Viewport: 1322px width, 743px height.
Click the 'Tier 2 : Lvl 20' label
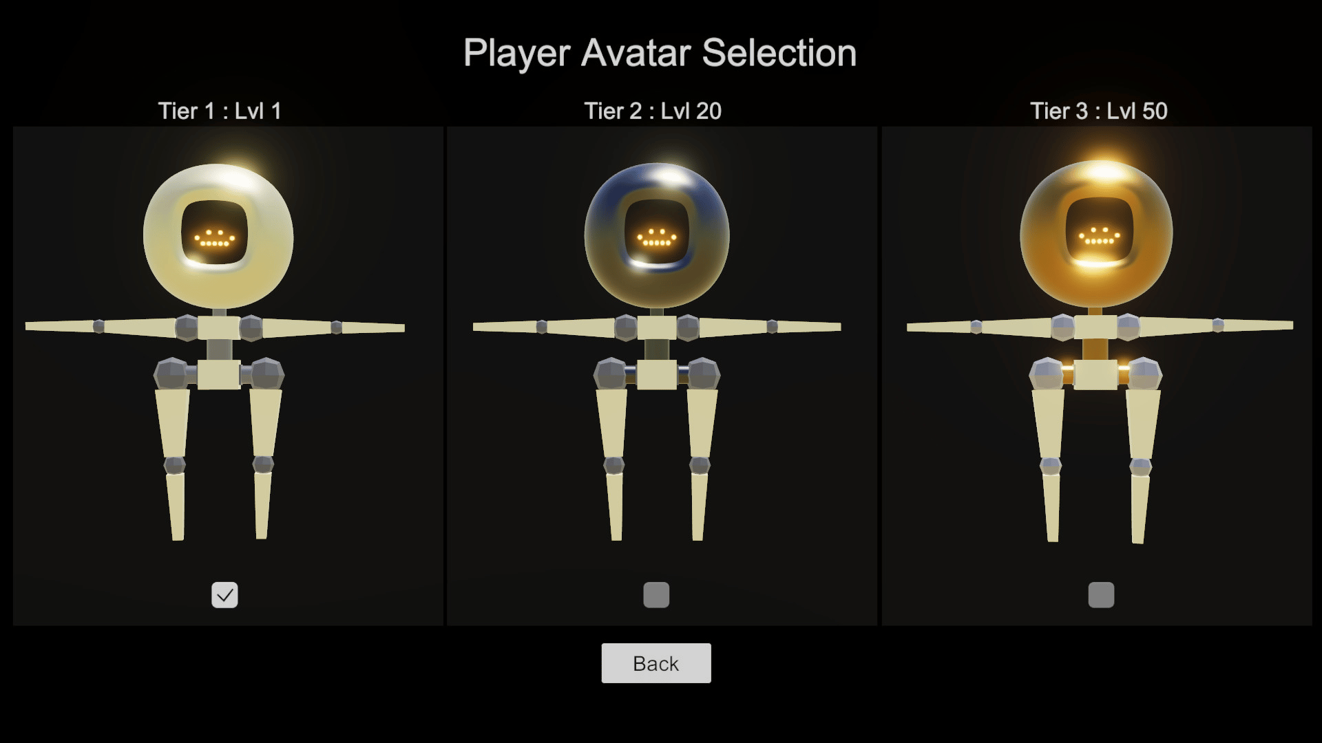(x=653, y=111)
